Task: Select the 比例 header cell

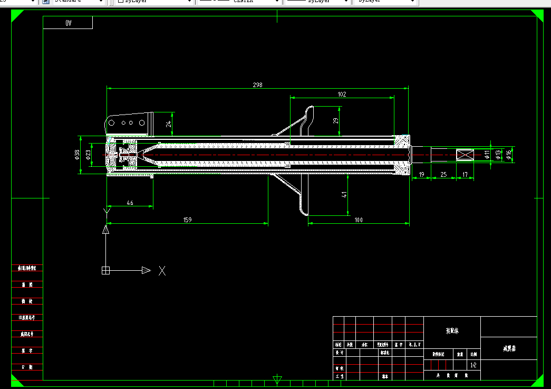Action: (x=473, y=354)
